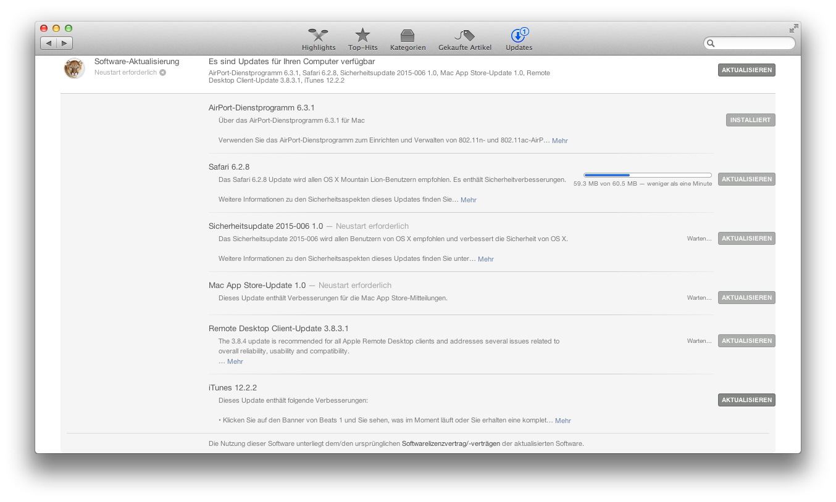Click AKTUALISIEREN for Sicherheitsupdate 2015-006
This screenshot has height=502, width=836.
tap(746, 239)
